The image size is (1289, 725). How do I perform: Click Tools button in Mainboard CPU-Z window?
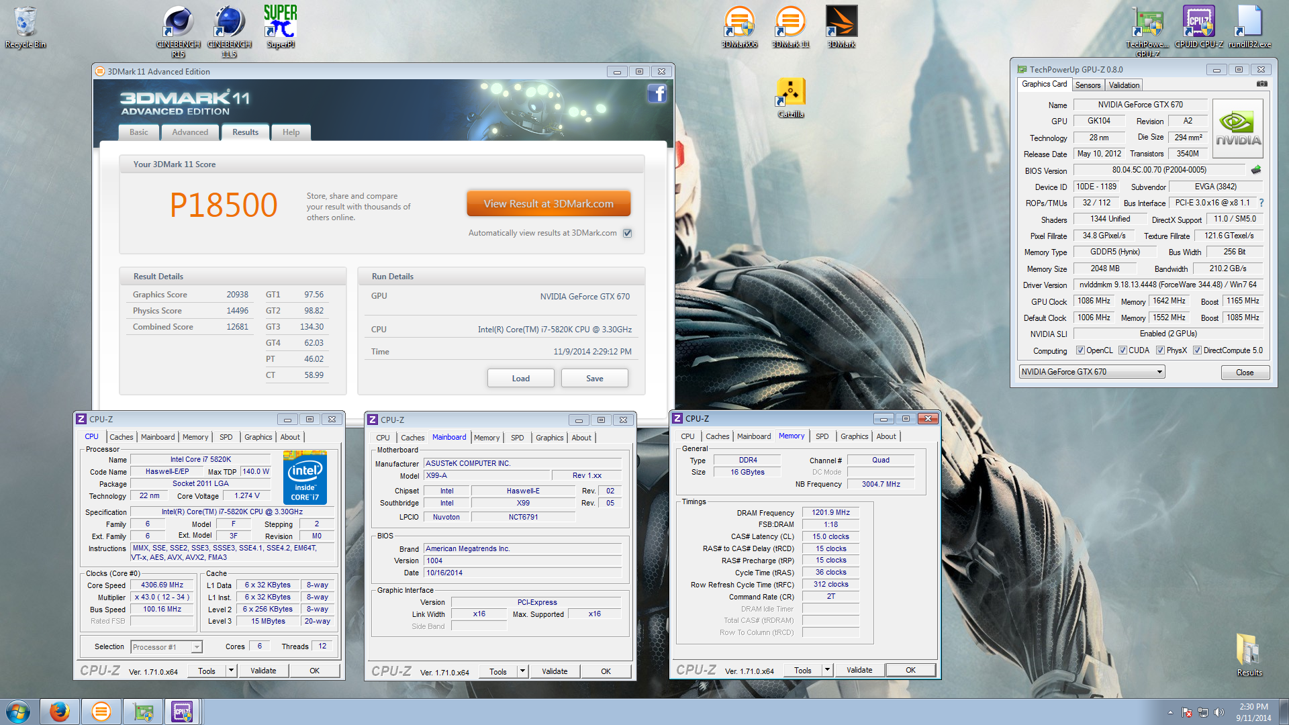[x=498, y=671]
